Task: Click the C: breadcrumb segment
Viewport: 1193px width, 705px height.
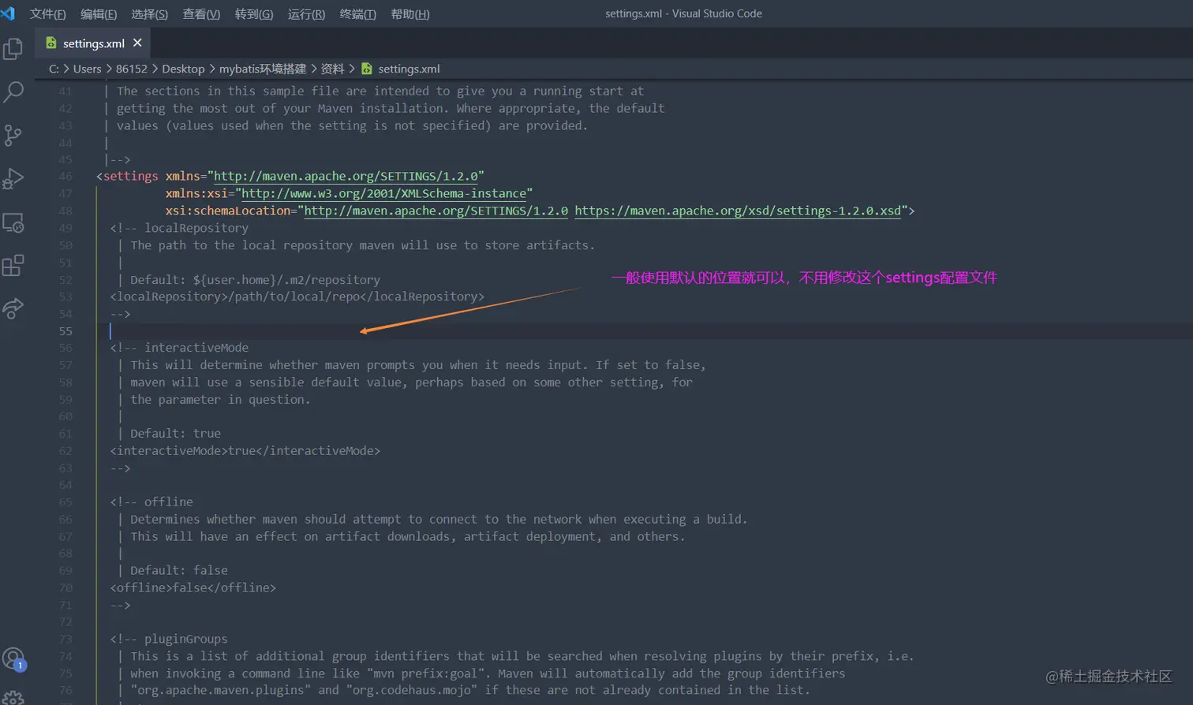Action: [x=54, y=69]
